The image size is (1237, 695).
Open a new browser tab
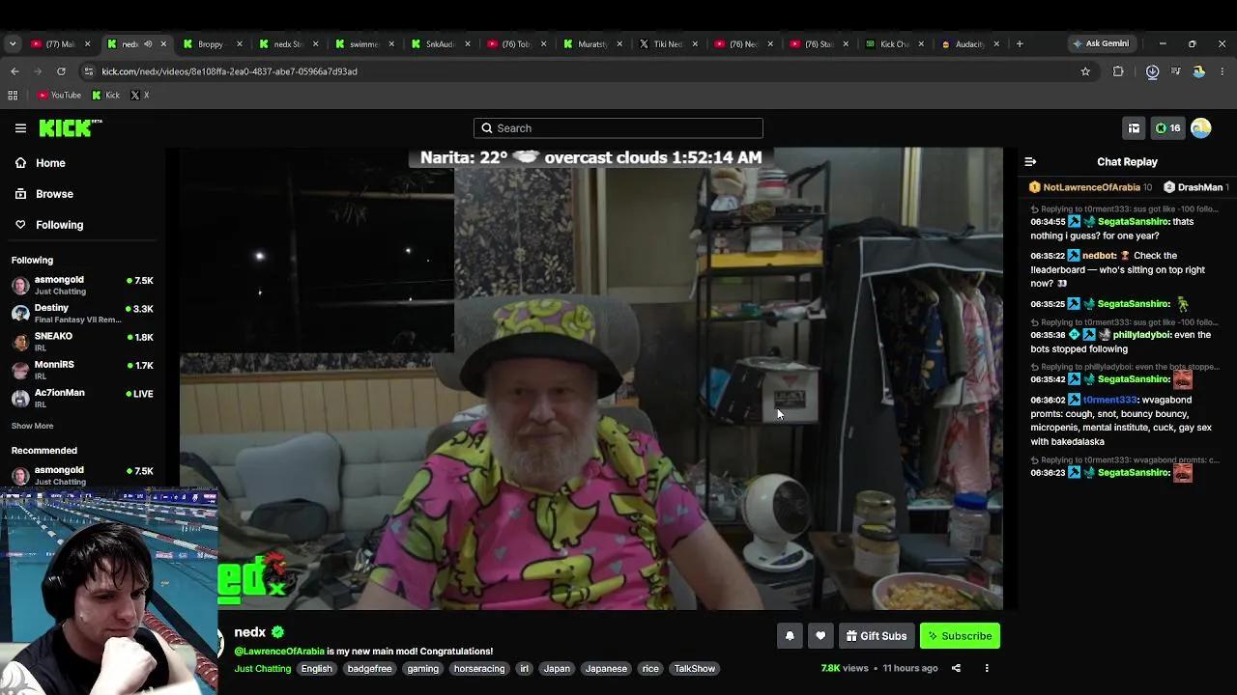coord(1020,43)
